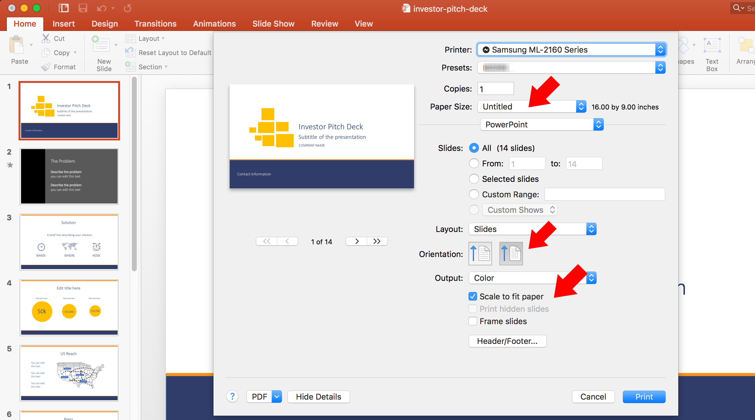The height and width of the screenshot is (420, 755).
Task: Click the Hide Details button
Action: [317, 397]
